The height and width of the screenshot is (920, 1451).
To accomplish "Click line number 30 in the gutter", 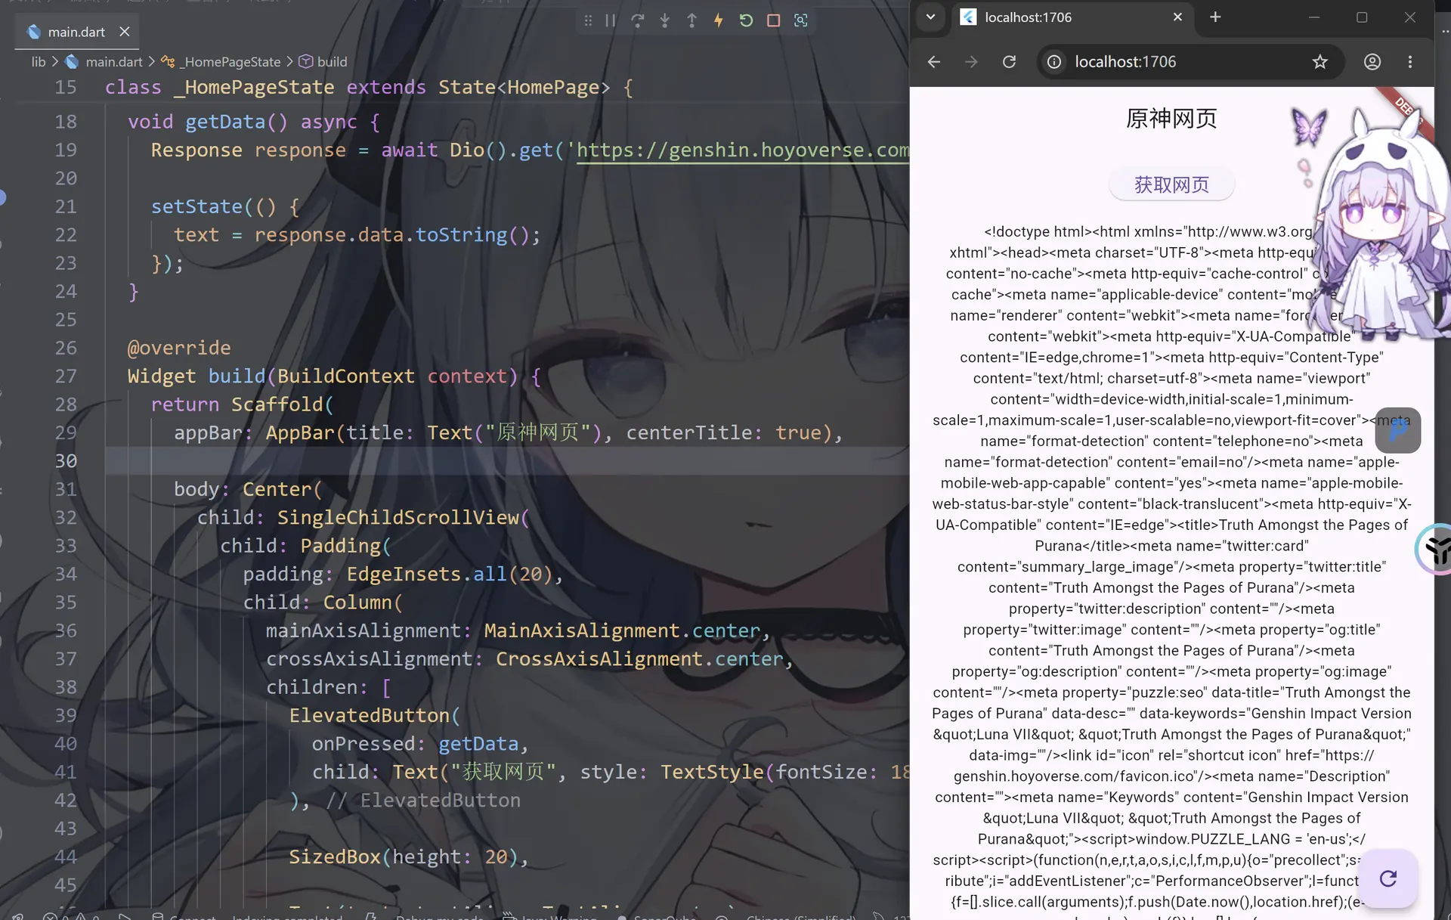I will (66, 461).
